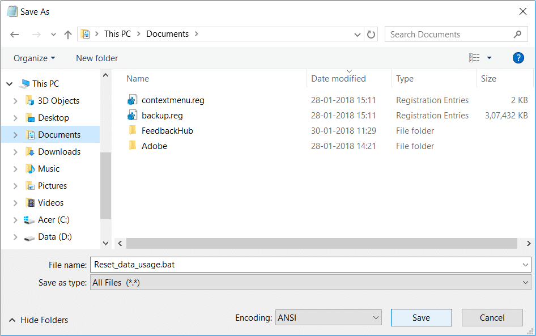Select the backup.reg file name
This screenshot has height=336, width=536.
(162, 116)
